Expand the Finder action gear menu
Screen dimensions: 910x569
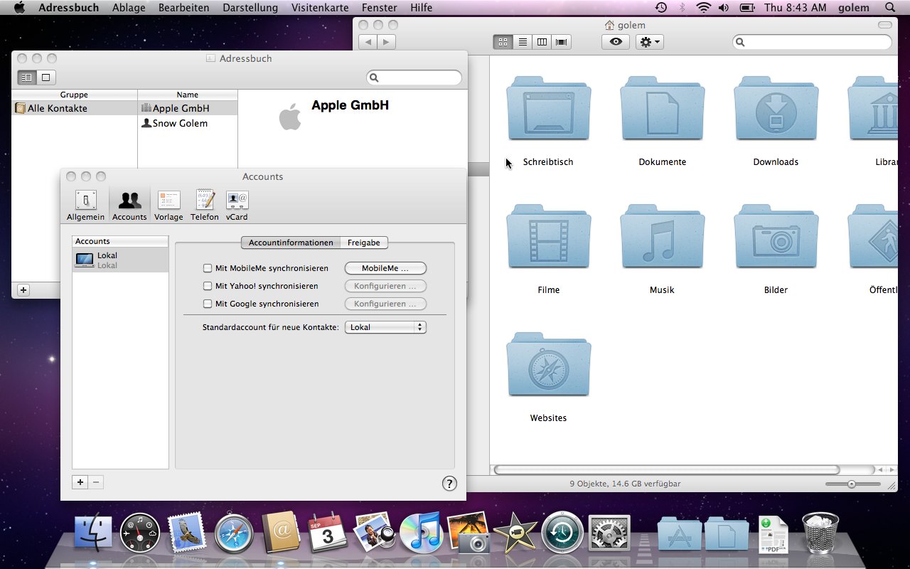click(x=650, y=42)
